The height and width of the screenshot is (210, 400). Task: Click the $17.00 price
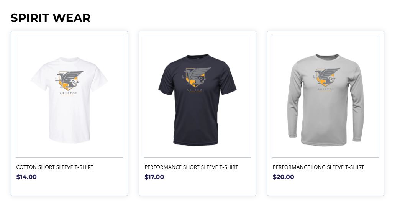[x=154, y=177]
